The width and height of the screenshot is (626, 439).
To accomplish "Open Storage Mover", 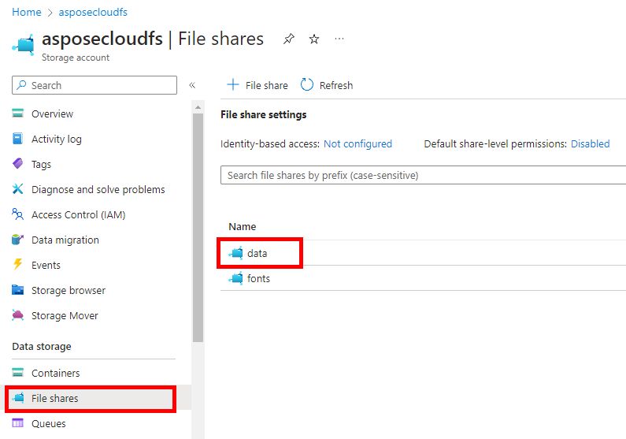I will (x=65, y=315).
